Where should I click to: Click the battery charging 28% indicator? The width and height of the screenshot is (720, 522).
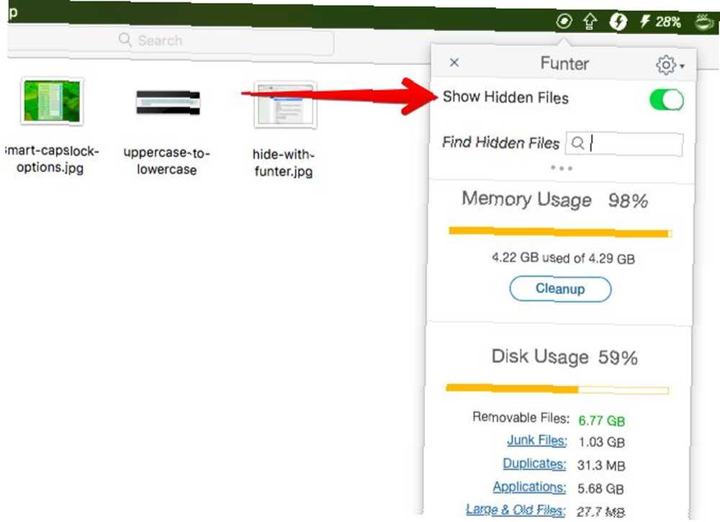point(660,21)
